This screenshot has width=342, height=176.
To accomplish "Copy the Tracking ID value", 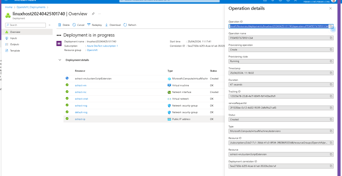I will (x=331, y=96).
